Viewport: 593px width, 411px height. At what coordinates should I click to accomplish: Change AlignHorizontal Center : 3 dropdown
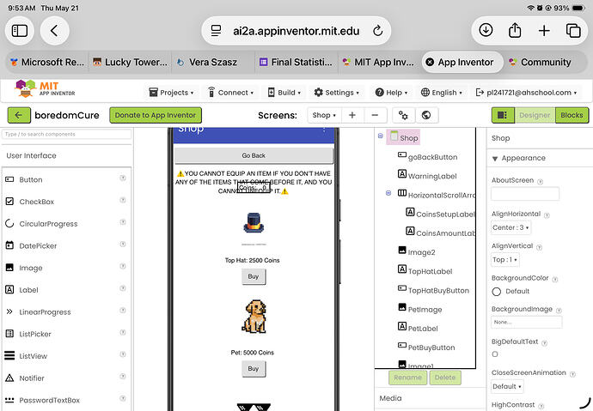tap(510, 227)
